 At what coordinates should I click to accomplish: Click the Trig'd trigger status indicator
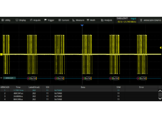click(133, 19)
